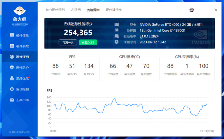
Task: Click the chart start time 00:00
Action: [x=54, y=131]
